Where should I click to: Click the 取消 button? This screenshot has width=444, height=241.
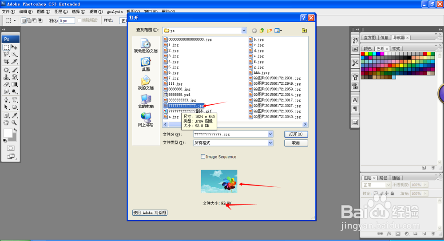296,143
